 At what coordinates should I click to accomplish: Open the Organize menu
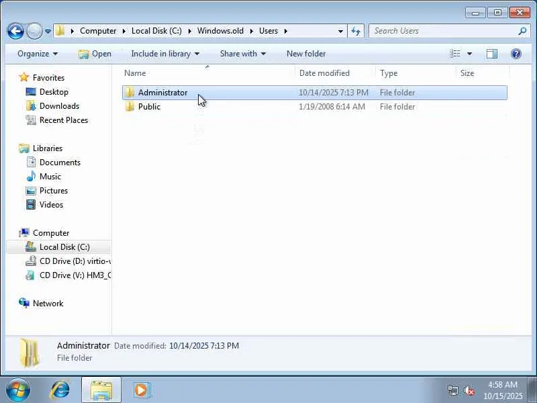click(38, 54)
